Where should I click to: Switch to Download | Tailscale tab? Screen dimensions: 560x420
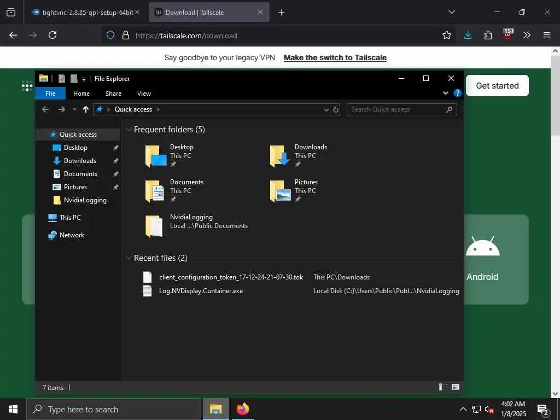coord(209,12)
